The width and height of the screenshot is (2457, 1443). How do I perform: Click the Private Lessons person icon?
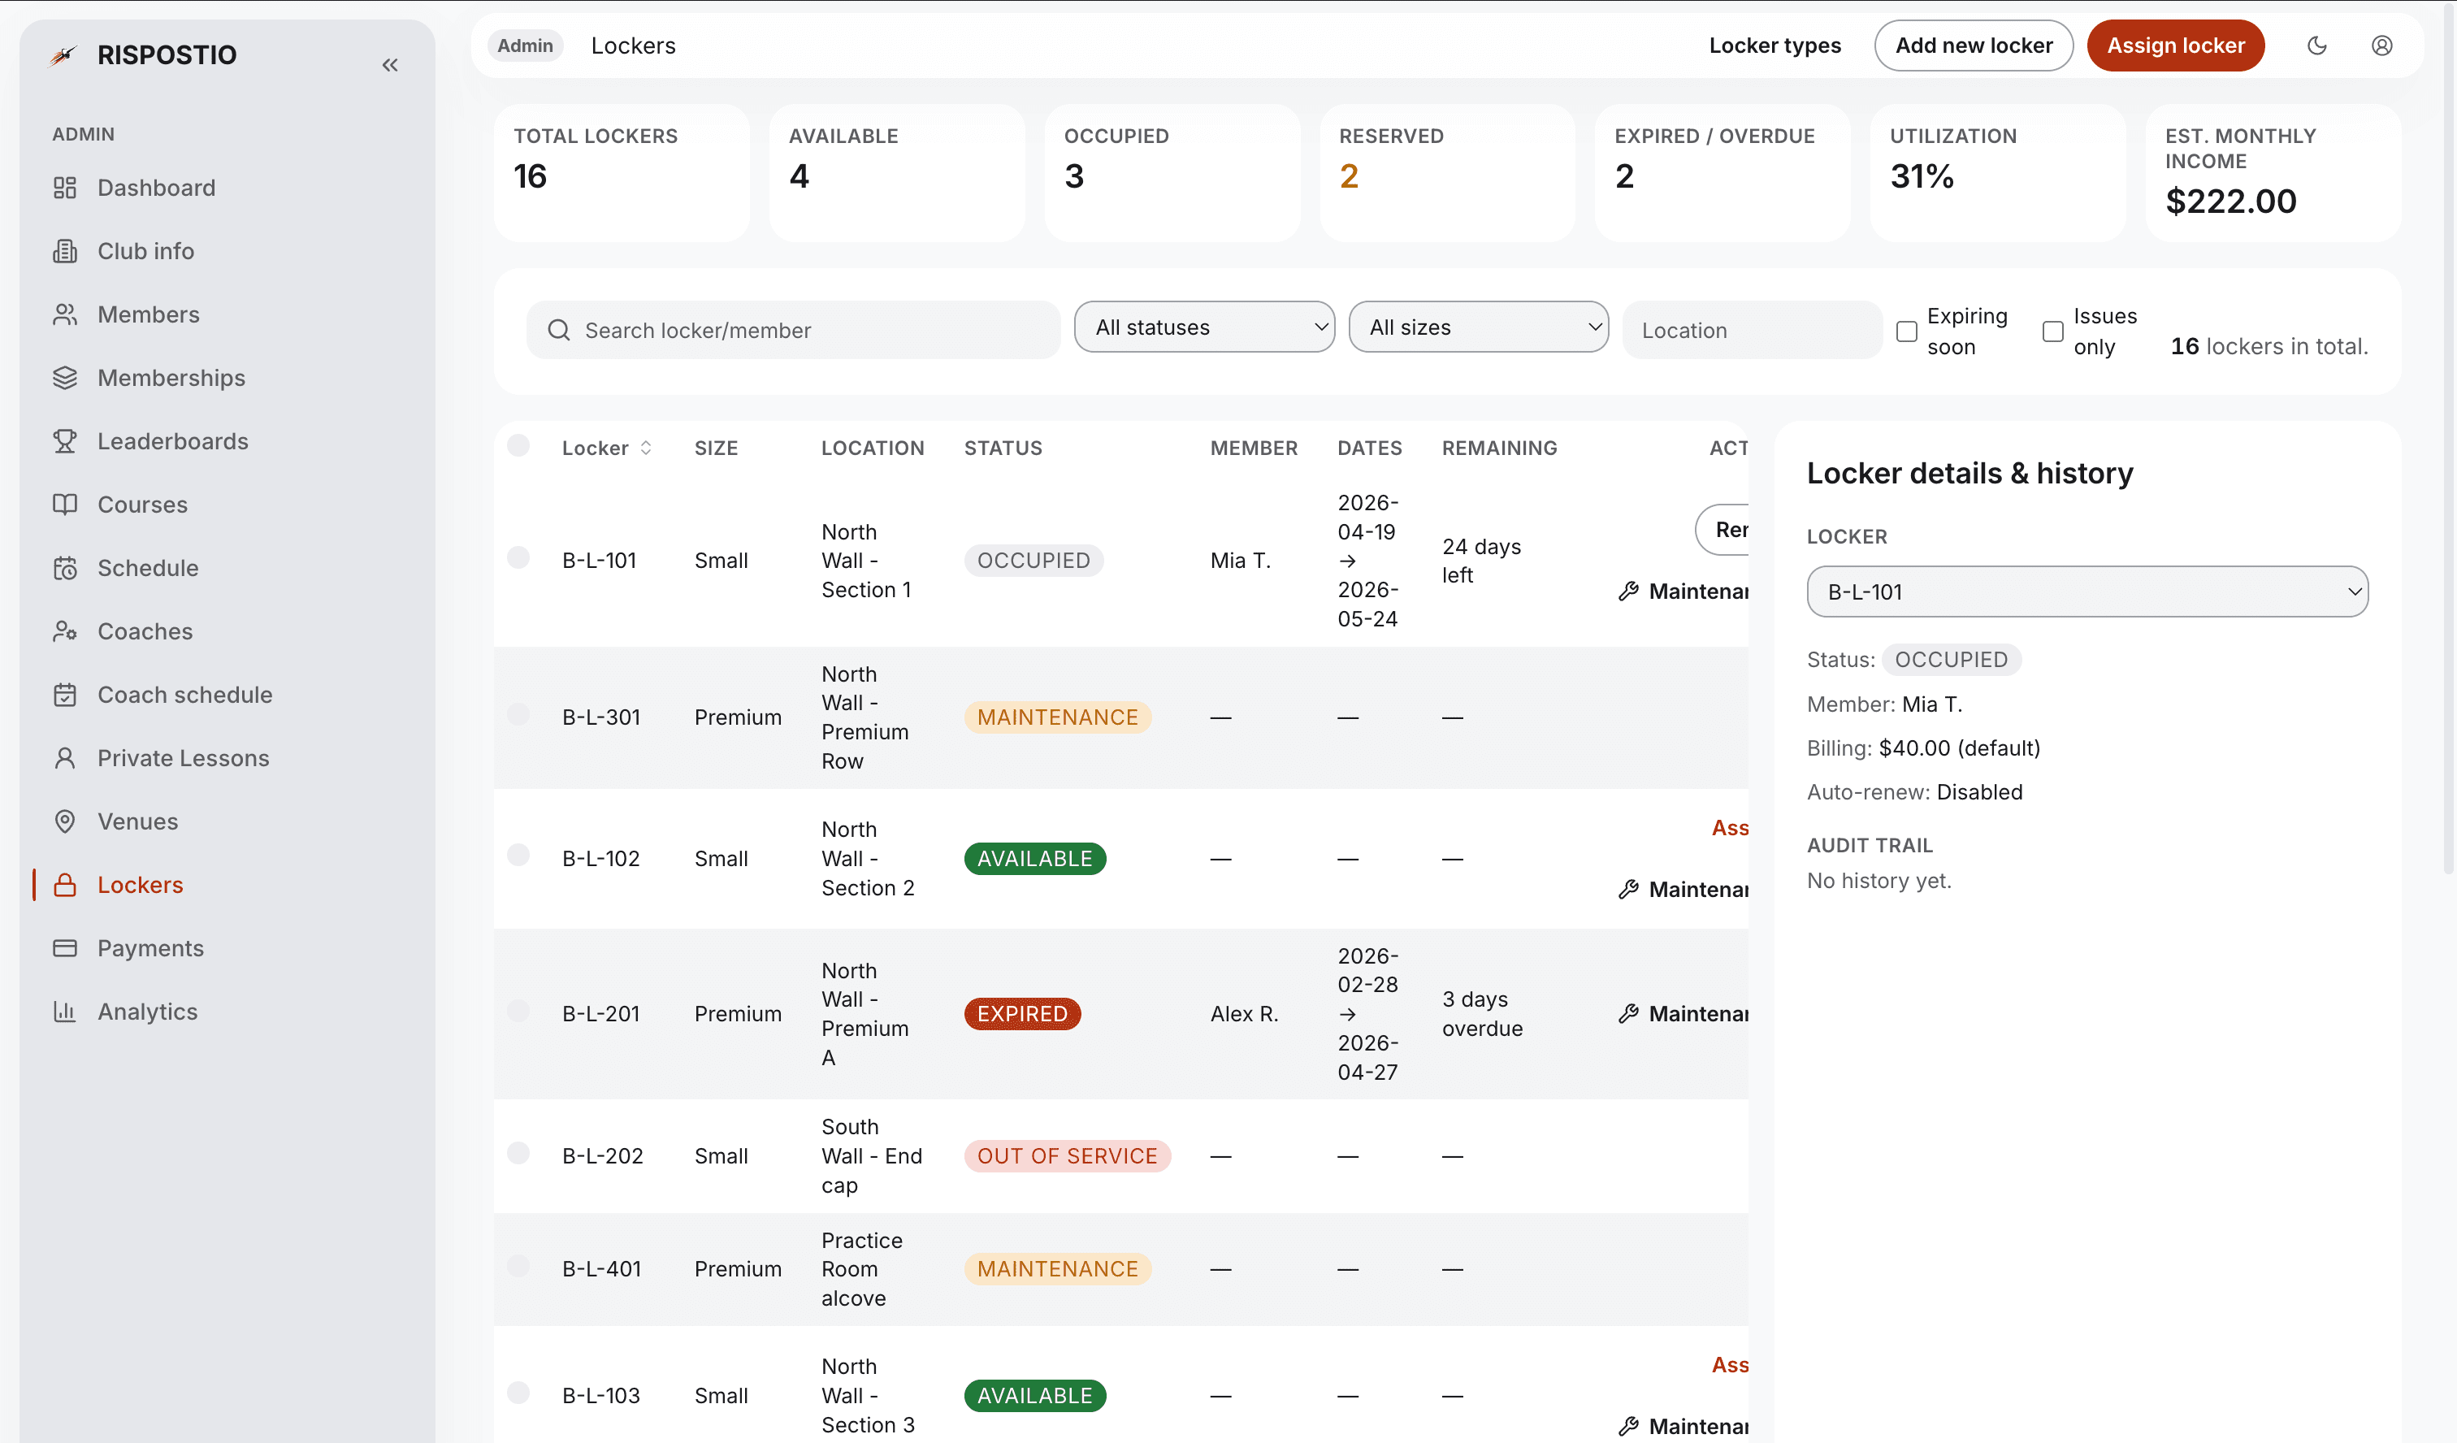coord(64,757)
